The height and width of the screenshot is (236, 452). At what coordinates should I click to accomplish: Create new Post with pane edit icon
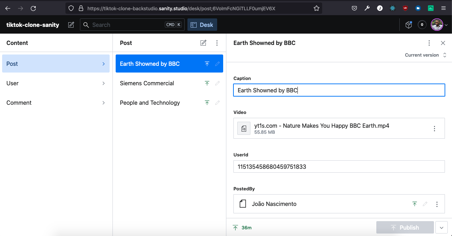point(203,43)
